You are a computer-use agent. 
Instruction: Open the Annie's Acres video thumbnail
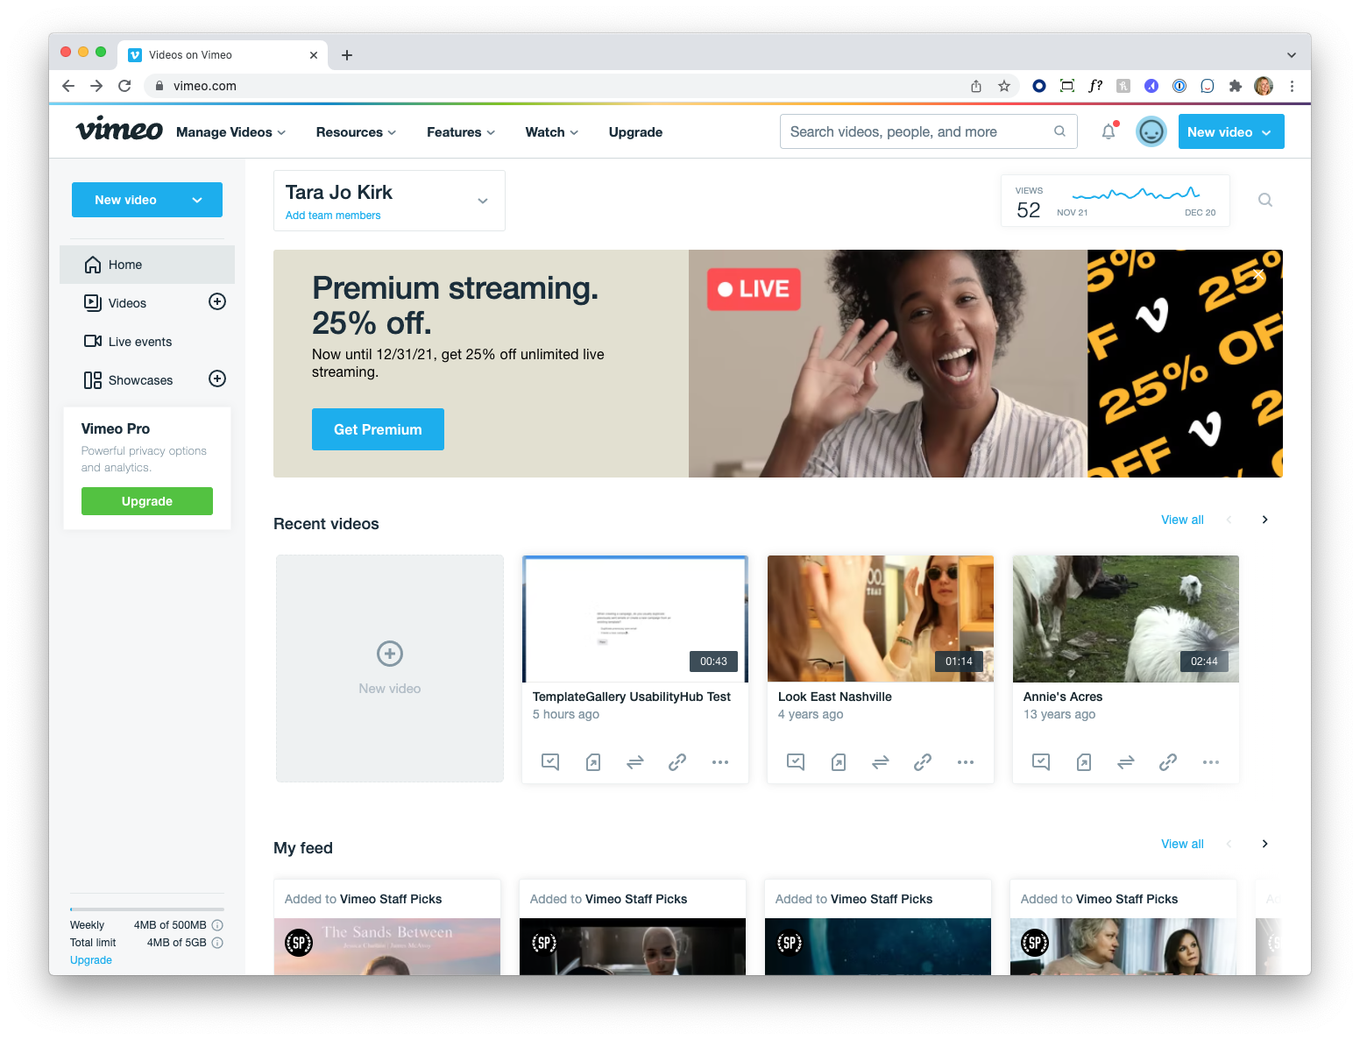click(x=1126, y=619)
